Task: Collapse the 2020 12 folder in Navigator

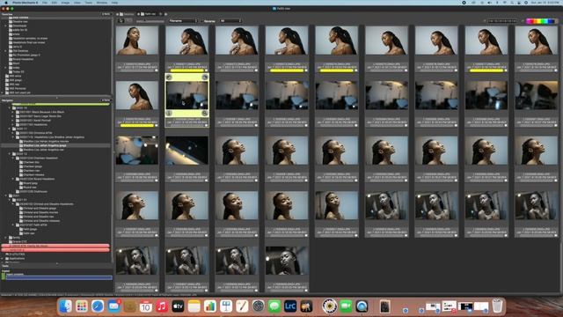Action: [x=10, y=154]
